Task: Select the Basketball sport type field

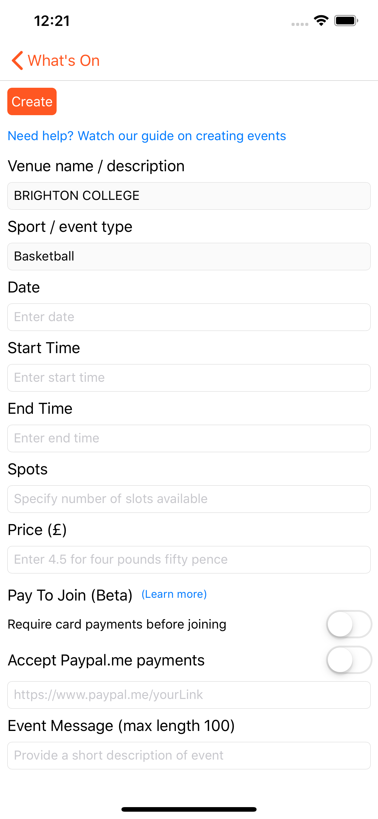Action: [x=189, y=257]
